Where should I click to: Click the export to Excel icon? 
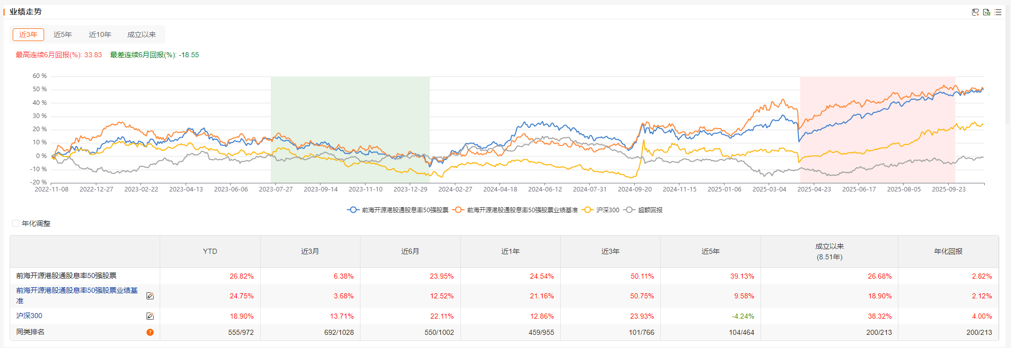pyautogui.click(x=987, y=12)
